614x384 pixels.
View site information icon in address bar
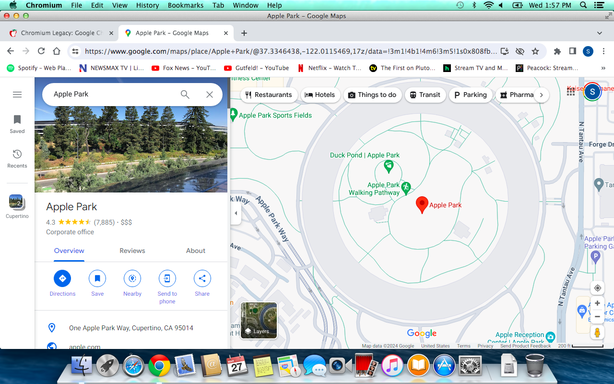(75, 51)
